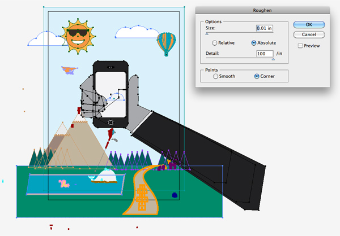Select the hot air balloon artwork
The width and height of the screenshot is (340, 236).
coord(166,44)
